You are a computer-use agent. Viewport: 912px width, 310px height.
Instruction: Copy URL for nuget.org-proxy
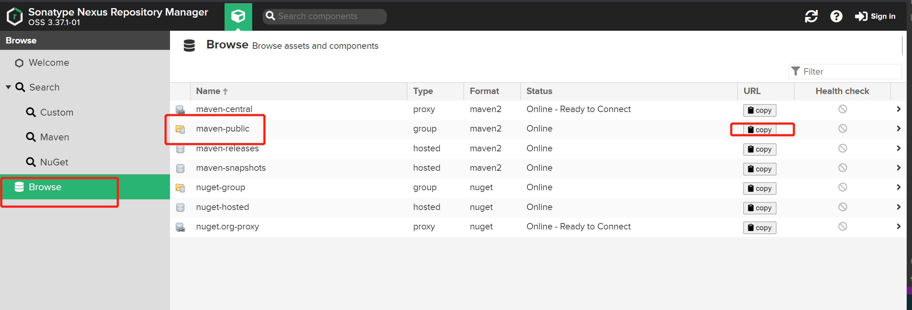tap(760, 228)
